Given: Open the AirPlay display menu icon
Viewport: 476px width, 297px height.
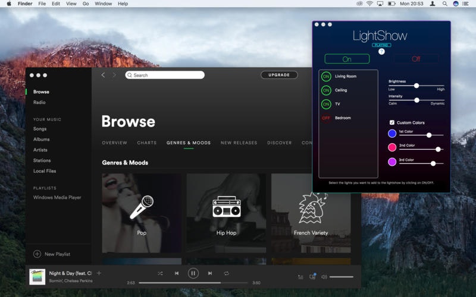Looking at the screenshot, I should coord(380,4).
